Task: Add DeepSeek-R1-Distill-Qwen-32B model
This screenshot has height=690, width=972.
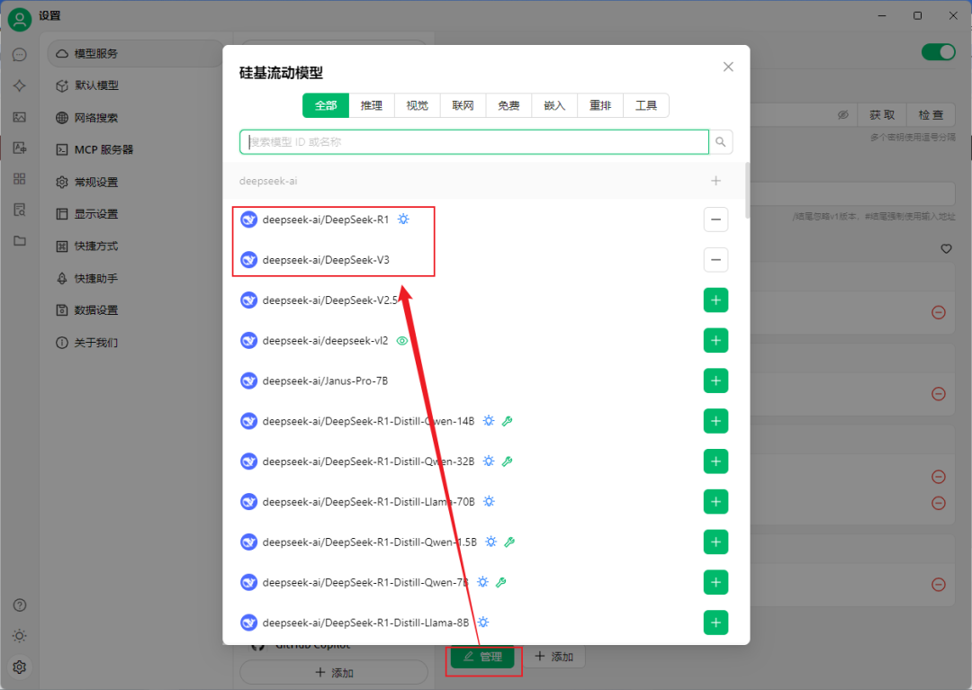Action: (x=716, y=461)
